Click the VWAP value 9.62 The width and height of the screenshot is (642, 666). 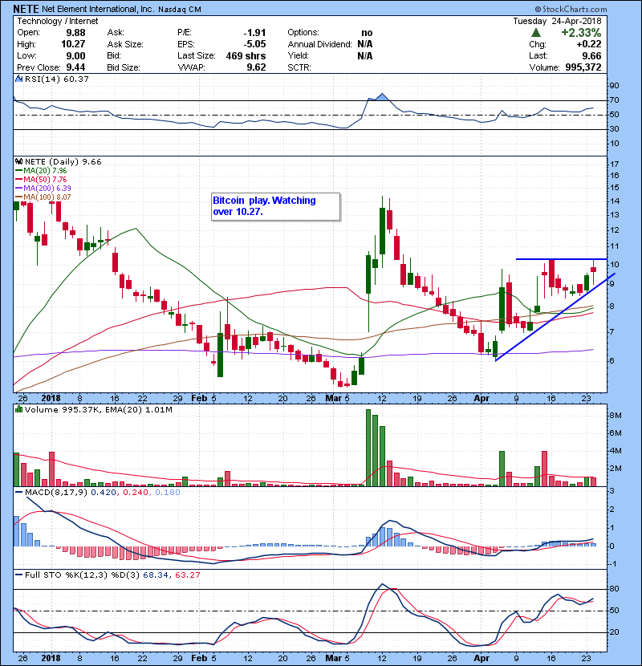[x=257, y=67]
